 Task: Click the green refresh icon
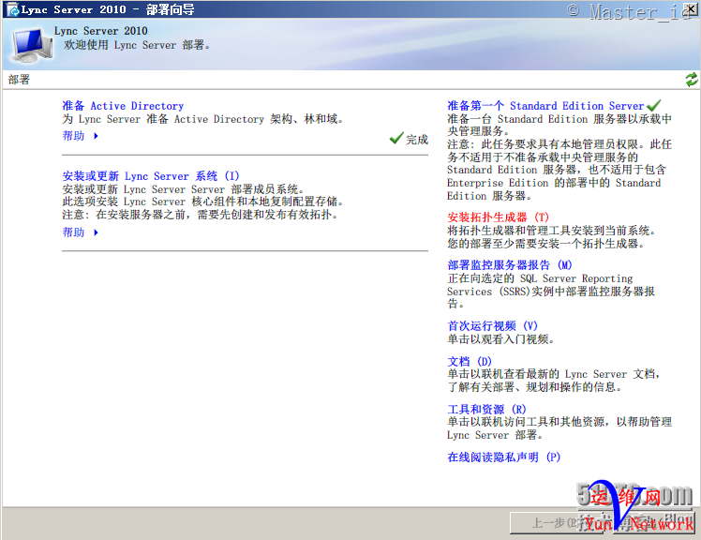[x=692, y=80]
